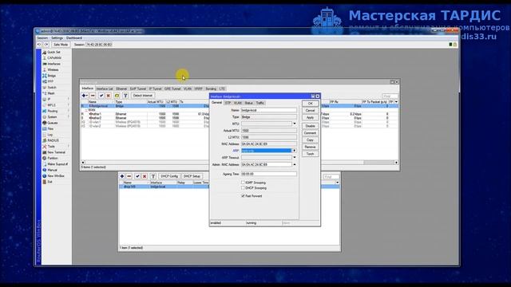Open the Ethernet tab in Interface List
This screenshot has width=511, height=287.
[121, 88]
